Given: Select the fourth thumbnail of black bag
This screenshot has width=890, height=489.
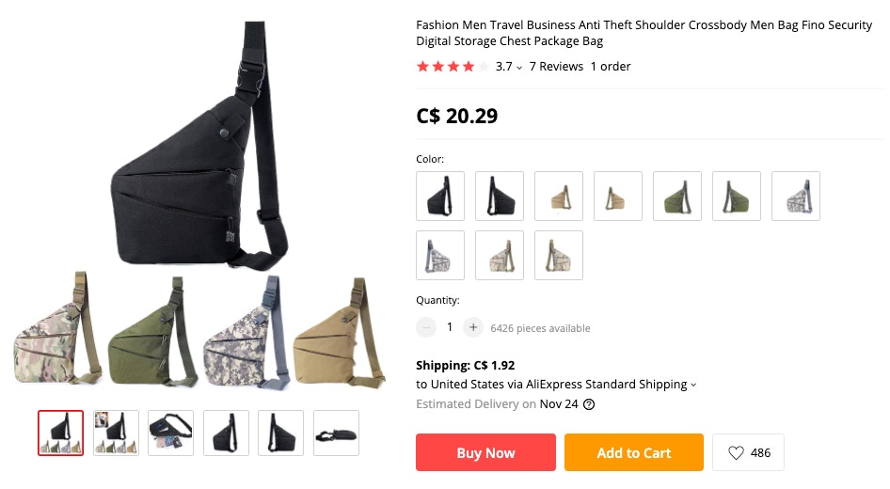Looking at the screenshot, I should [x=226, y=433].
